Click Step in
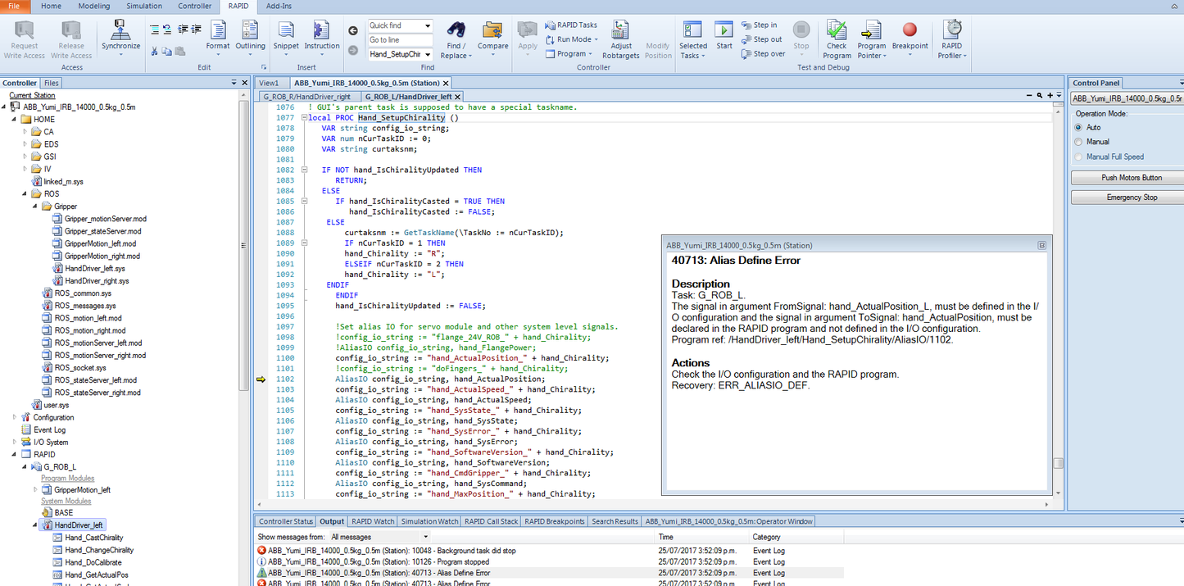This screenshot has height=586, width=1184. [x=760, y=25]
